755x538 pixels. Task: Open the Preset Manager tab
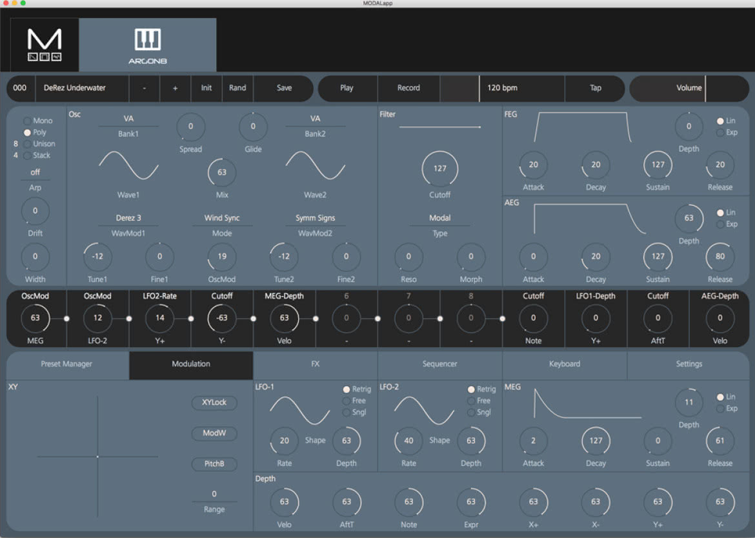(x=66, y=364)
